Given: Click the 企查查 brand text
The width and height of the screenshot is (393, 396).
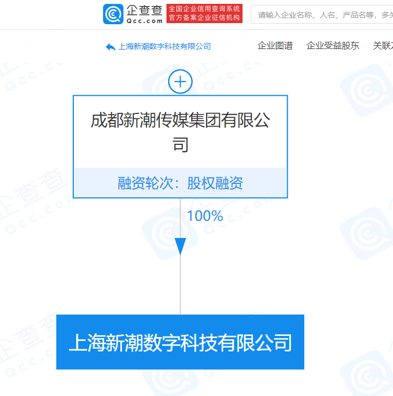Looking at the screenshot, I should click(144, 10).
